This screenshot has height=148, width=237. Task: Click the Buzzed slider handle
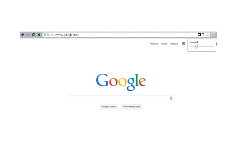click(197, 47)
